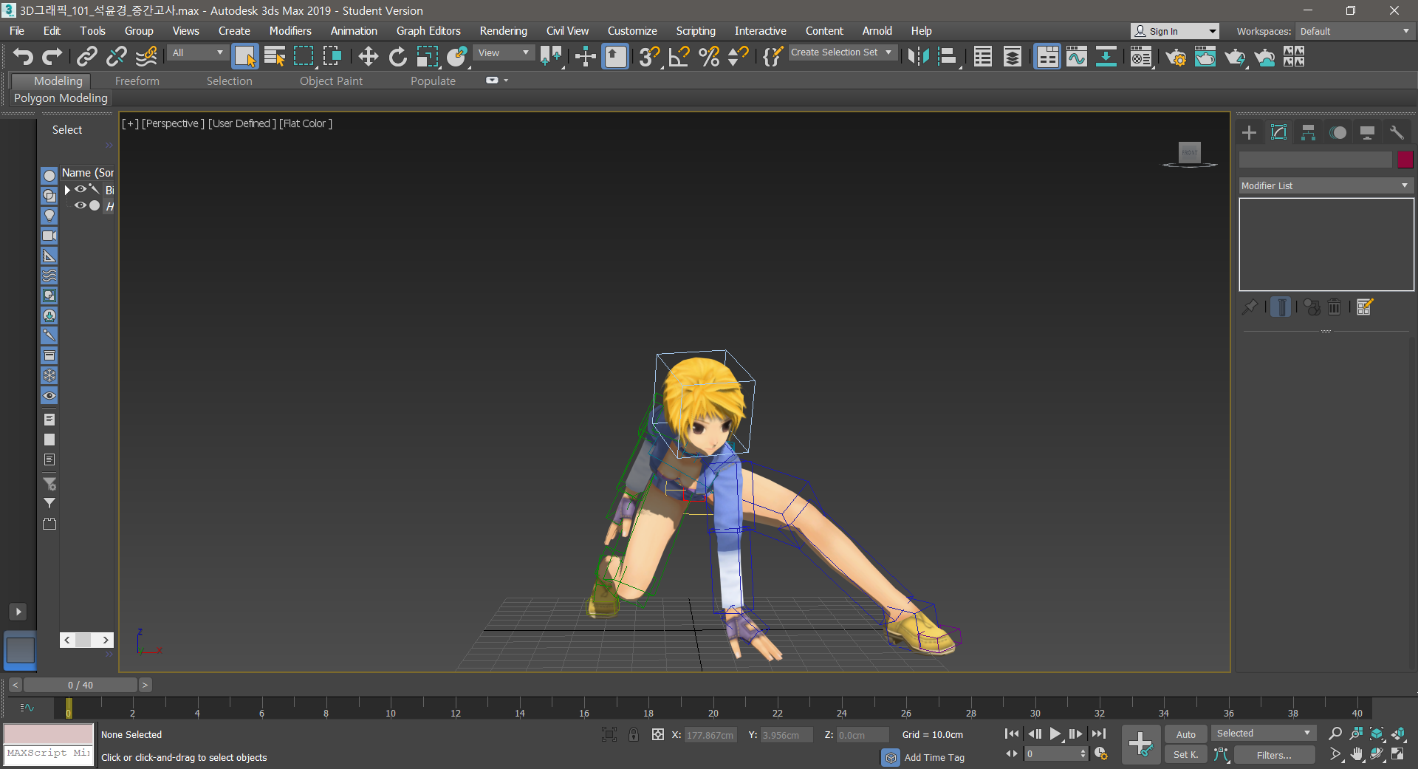1418x769 pixels.
Task: Activate the Select Object tool
Action: 244,57
